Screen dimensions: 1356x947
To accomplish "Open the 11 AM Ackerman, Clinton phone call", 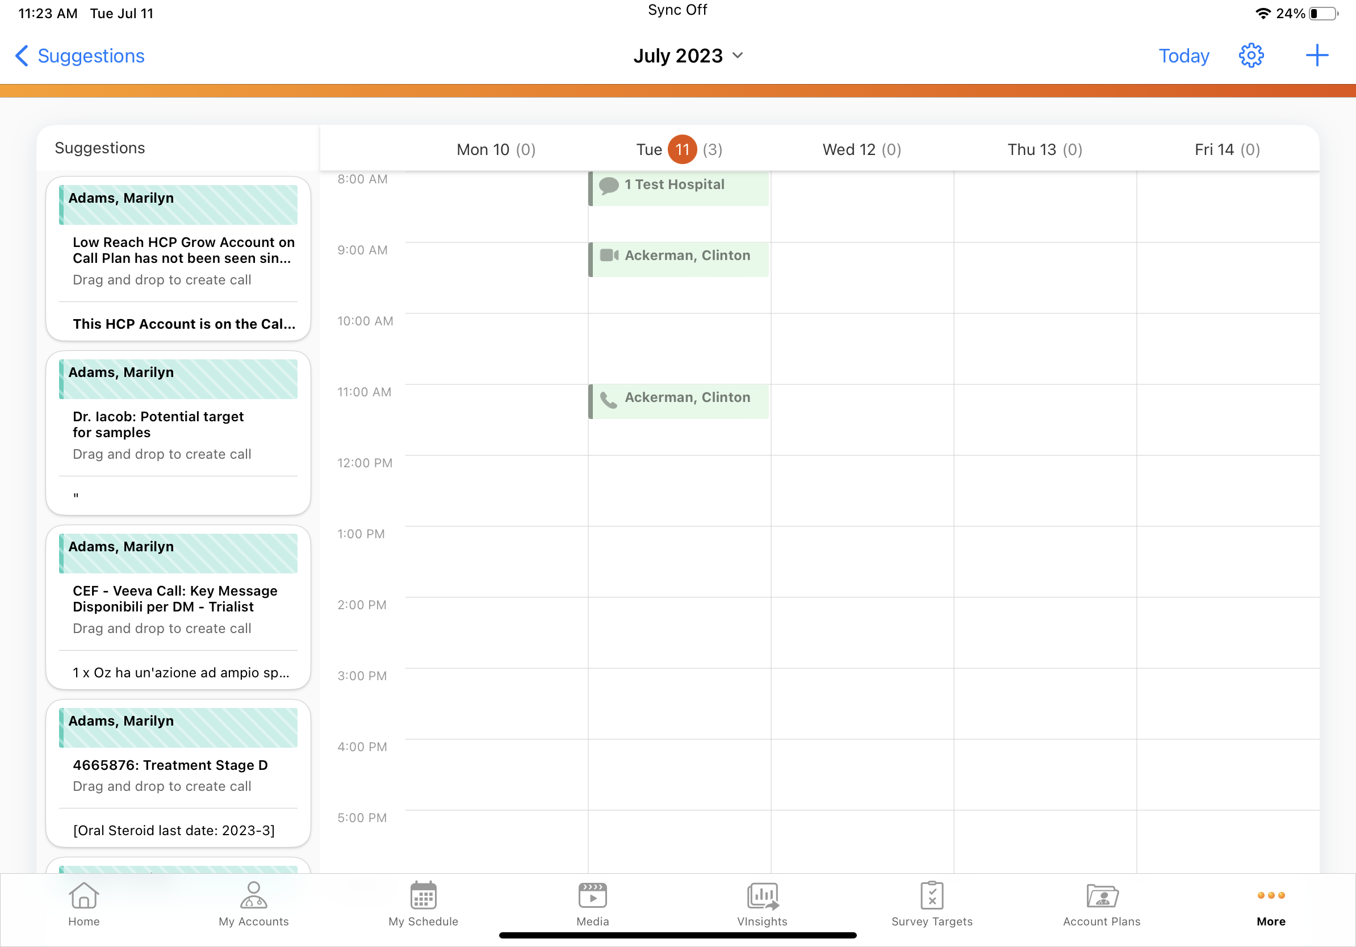I will point(679,400).
